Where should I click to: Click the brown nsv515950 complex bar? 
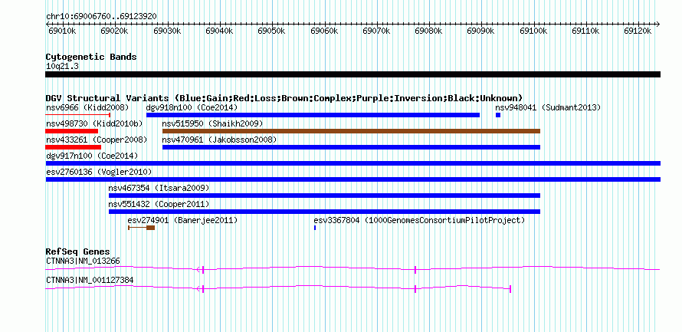[352, 131]
